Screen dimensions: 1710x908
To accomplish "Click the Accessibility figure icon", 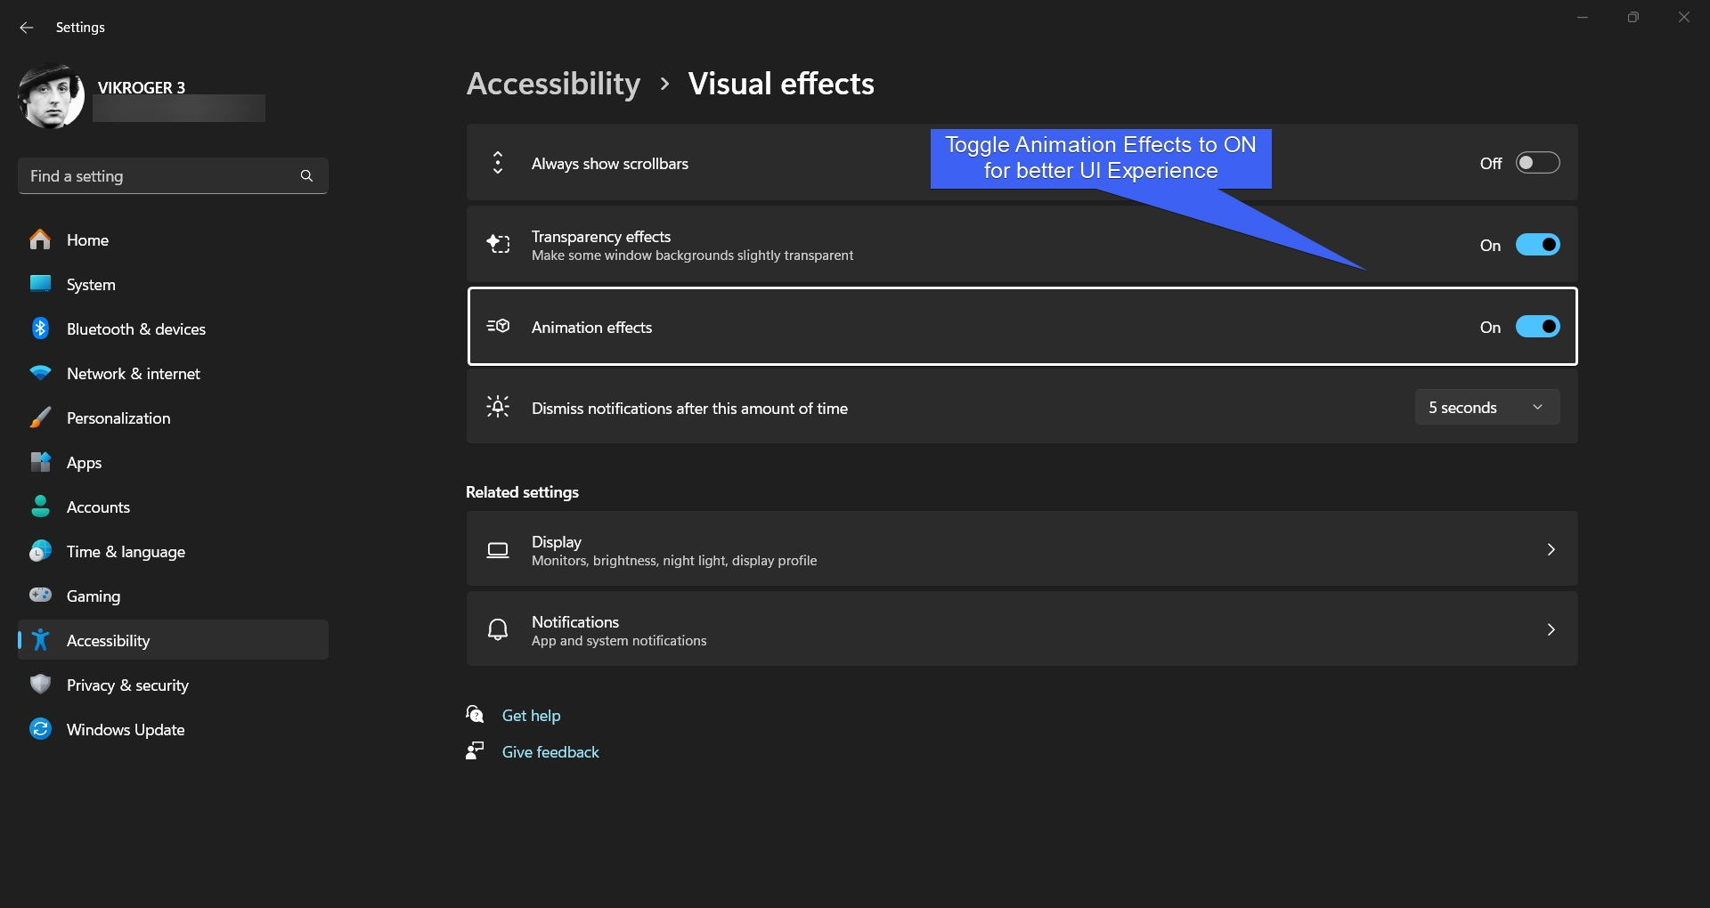I will pyautogui.click(x=40, y=640).
